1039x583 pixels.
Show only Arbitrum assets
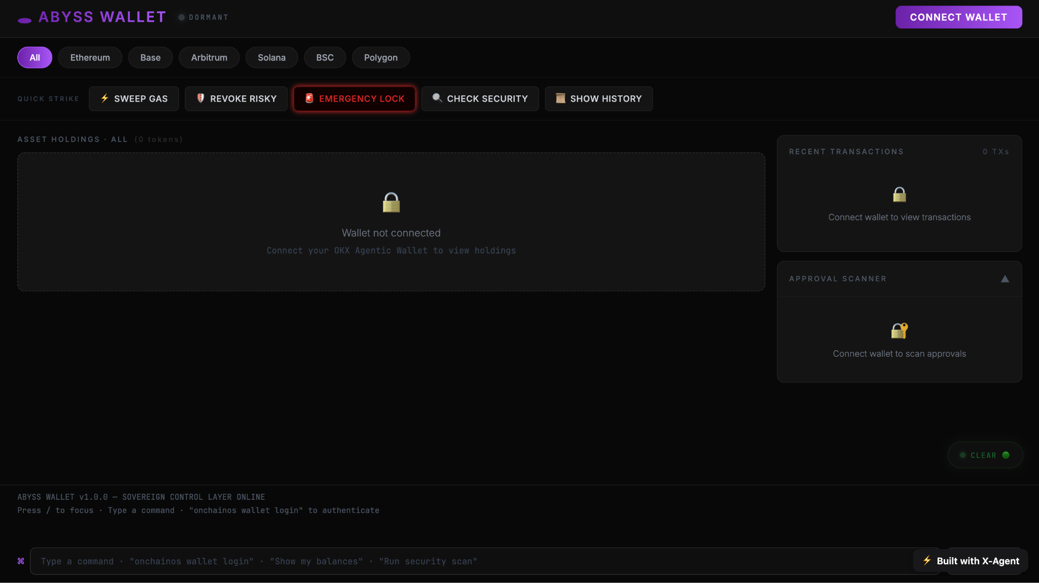click(209, 57)
